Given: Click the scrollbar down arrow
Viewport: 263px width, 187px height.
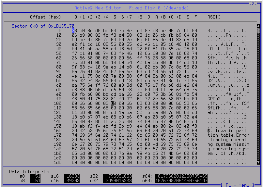Looking at the screenshot, I should (258, 162).
